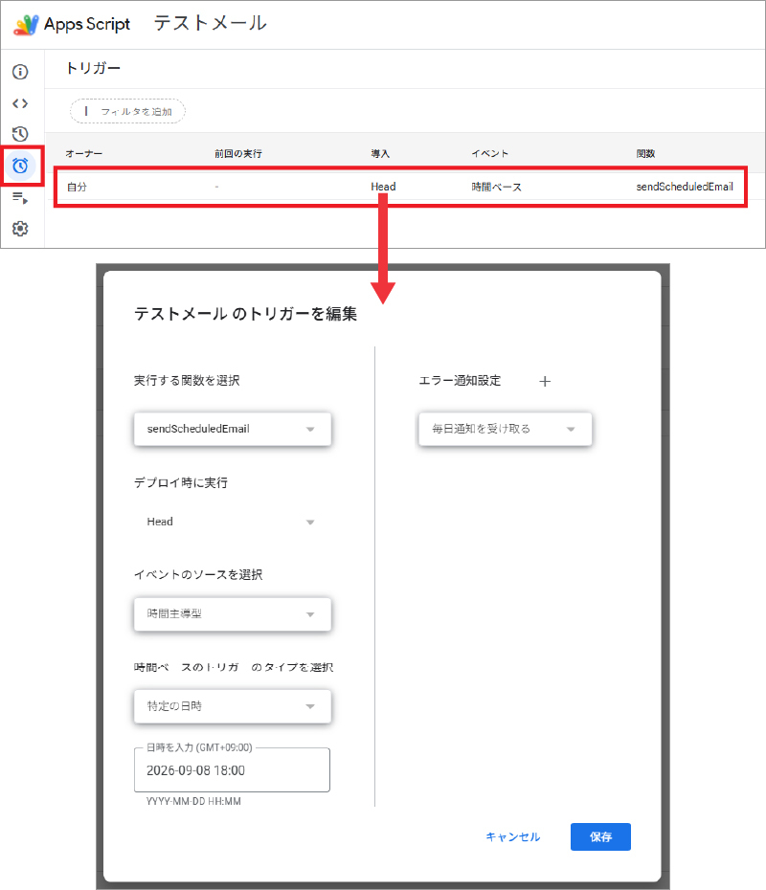This screenshot has width=766, height=890.
Task: Expand the Head deployment dropdown
Action: (233, 522)
